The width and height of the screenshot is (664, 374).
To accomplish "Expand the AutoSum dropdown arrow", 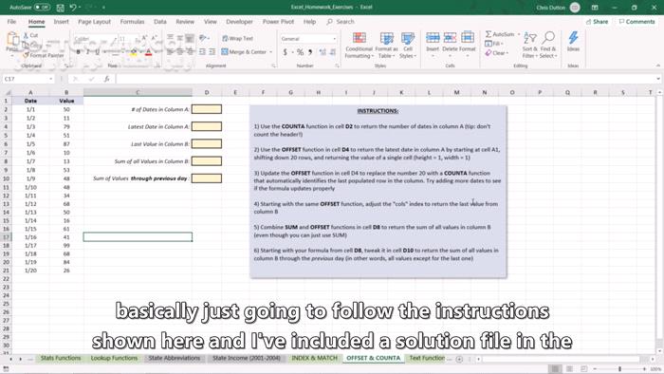I will [518, 34].
